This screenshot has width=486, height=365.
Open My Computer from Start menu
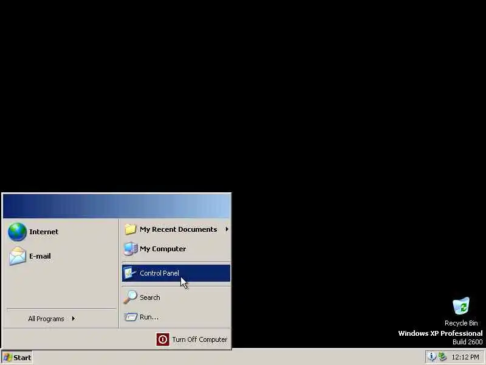[x=176, y=249]
